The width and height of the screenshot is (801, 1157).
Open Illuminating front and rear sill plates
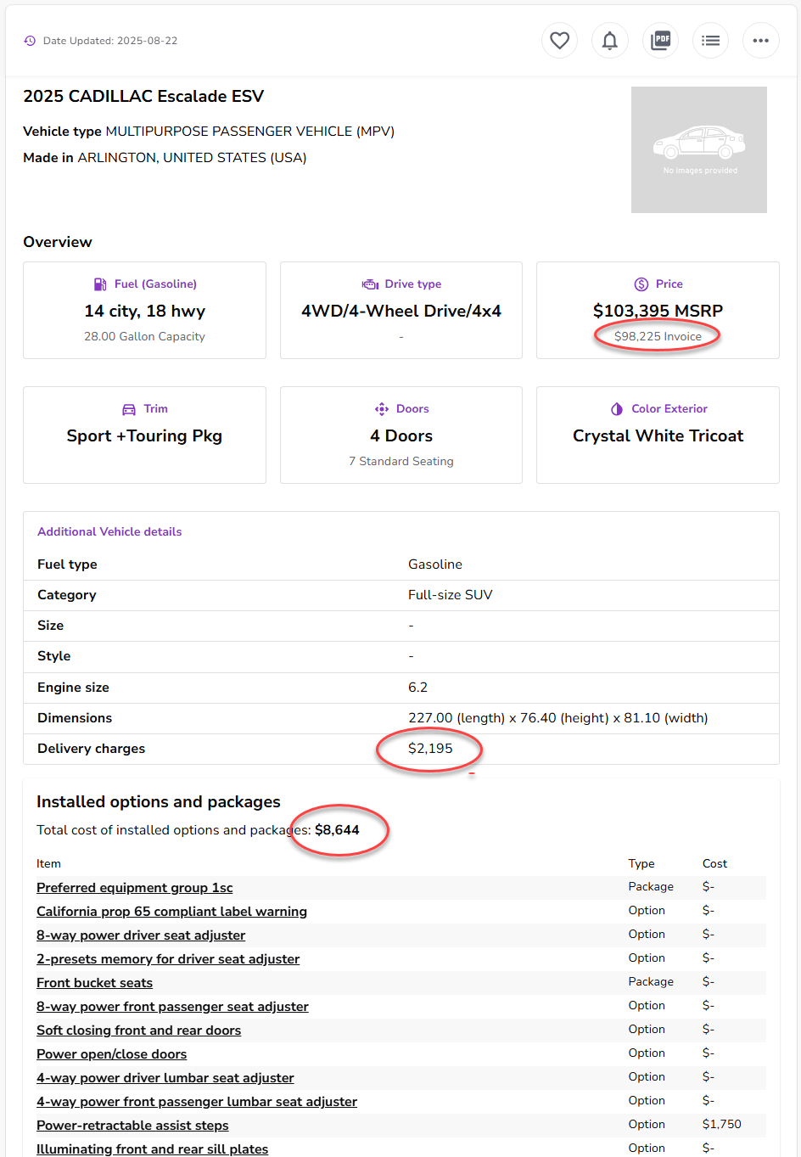pyautogui.click(x=152, y=1149)
